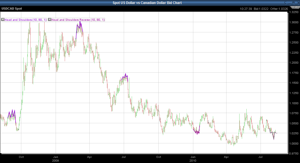This screenshot has height=163, width=300.
Task: Click the 1.2250 price axis label
Action: 294,53
